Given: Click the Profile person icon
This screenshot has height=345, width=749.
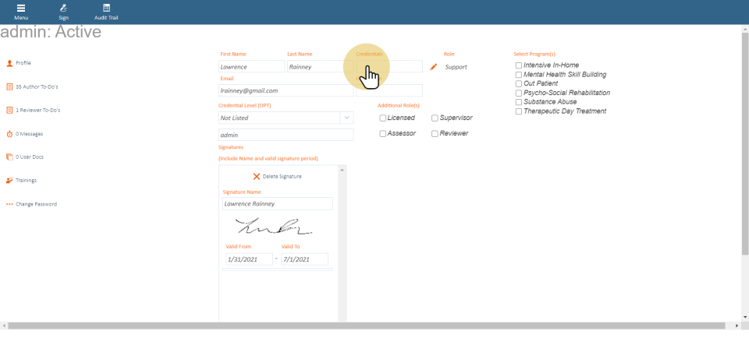Looking at the screenshot, I should [9, 63].
